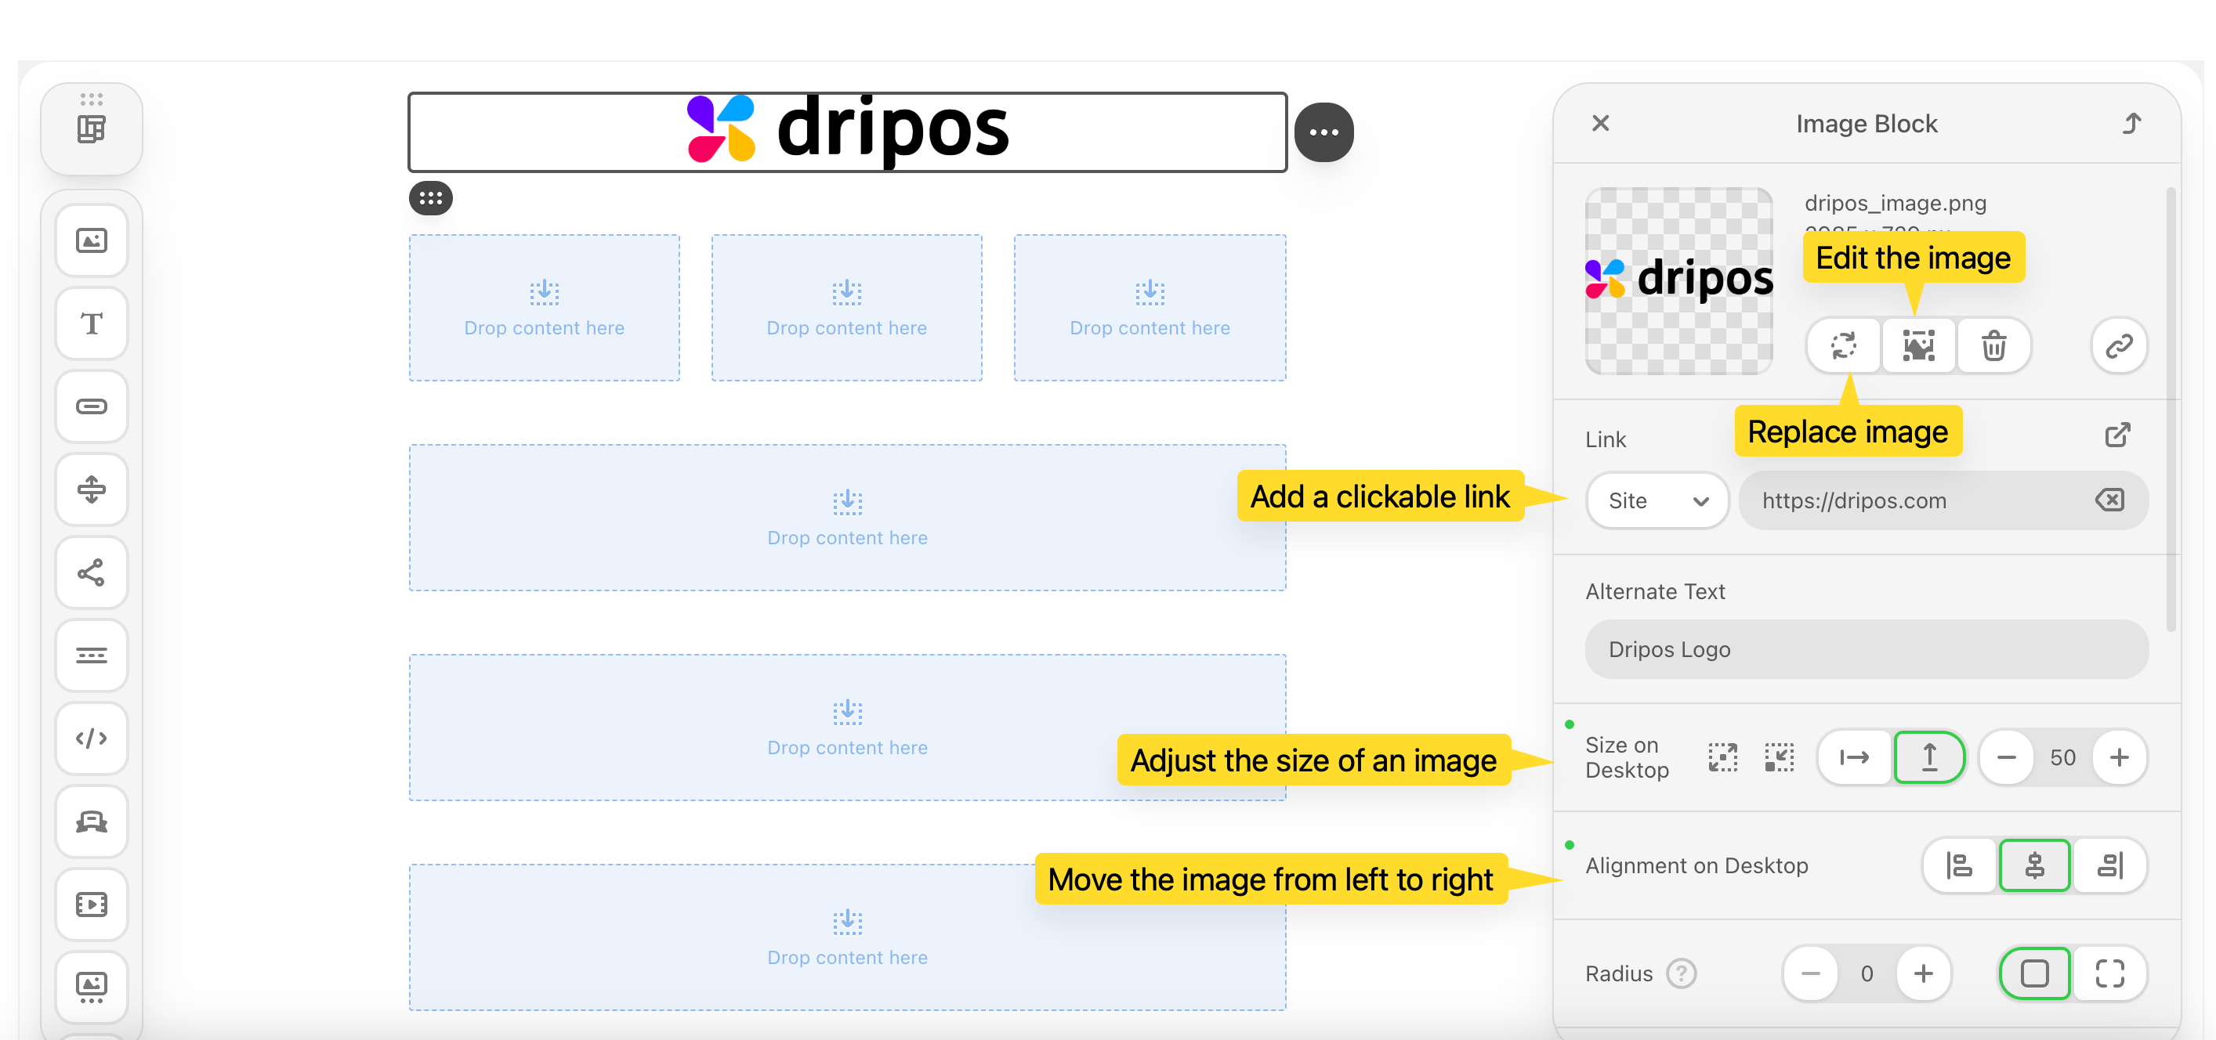
Task: Increase desktop size value with plus
Action: [2119, 757]
